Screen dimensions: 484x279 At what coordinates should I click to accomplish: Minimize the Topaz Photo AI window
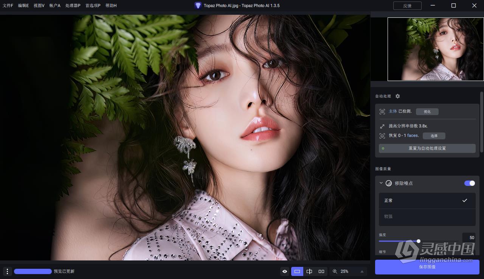(433, 6)
